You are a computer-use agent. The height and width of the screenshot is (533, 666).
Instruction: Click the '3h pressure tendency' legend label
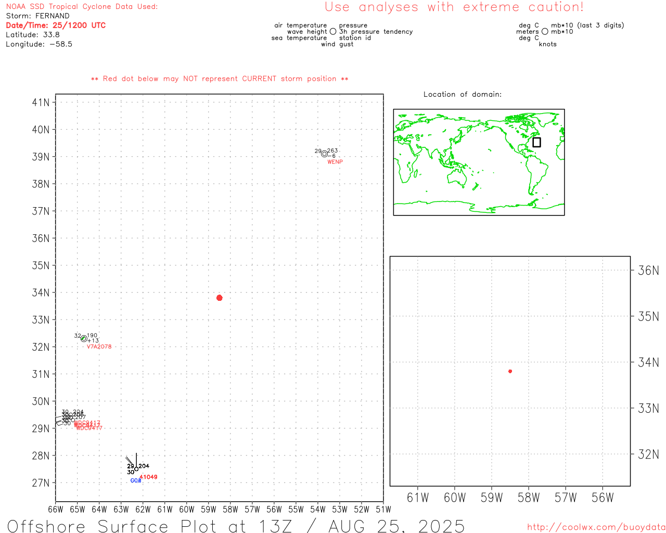point(376,32)
